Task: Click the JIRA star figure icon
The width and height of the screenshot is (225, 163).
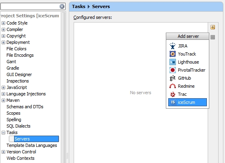Action: pos(173,46)
